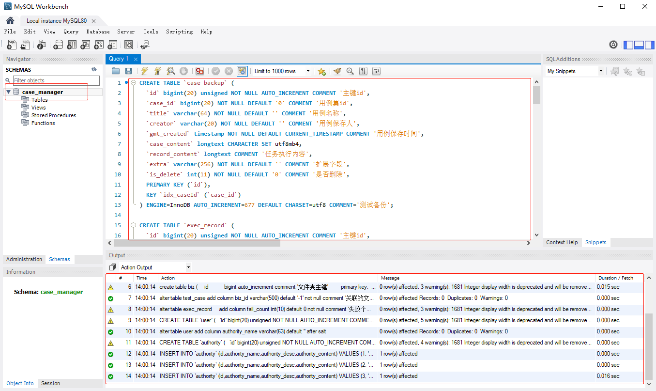The width and height of the screenshot is (656, 391).
Task: Collapse the case_manager schema tree node
Action: click(x=9, y=92)
